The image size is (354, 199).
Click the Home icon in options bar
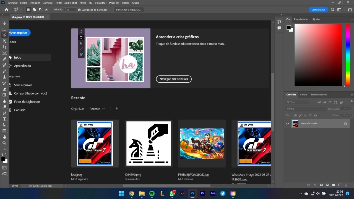click(x=7, y=10)
